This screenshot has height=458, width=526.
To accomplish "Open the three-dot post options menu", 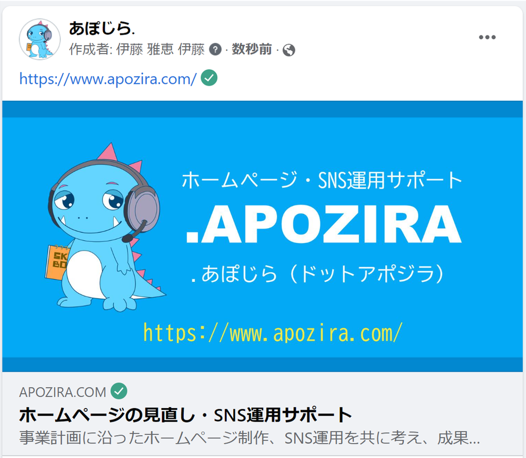I will point(487,37).
